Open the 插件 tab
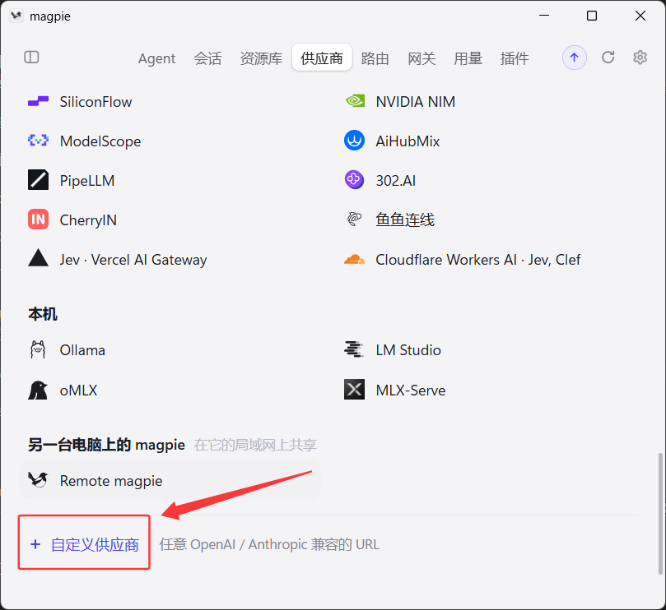Viewport: 666px width, 610px height. tap(515, 58)
